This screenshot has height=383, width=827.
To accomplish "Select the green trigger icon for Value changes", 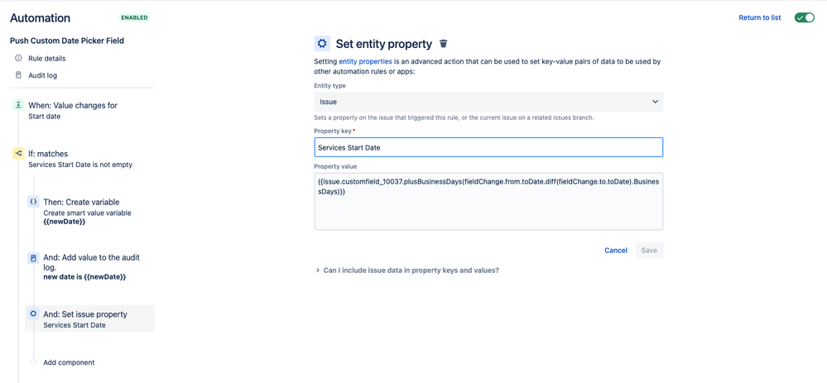I will [x=18, y=105].
